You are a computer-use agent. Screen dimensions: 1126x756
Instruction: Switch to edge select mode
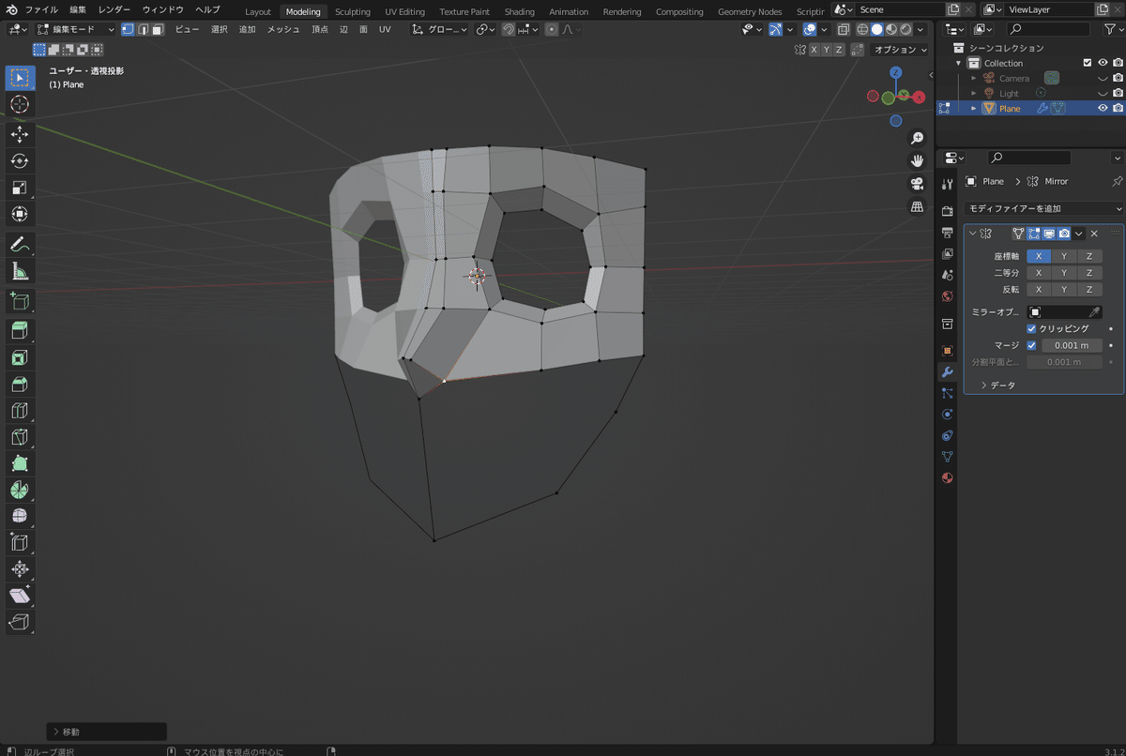click(x=143, y=29)
